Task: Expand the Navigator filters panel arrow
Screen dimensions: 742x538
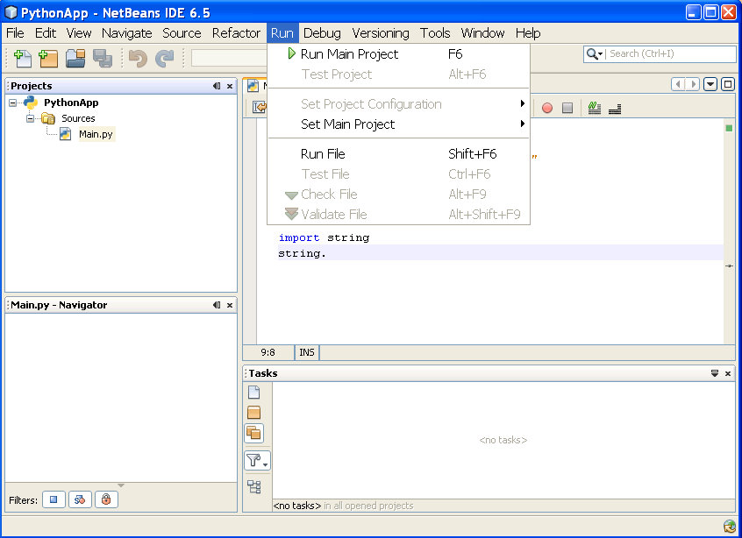Action: click(x=121, y=485)
